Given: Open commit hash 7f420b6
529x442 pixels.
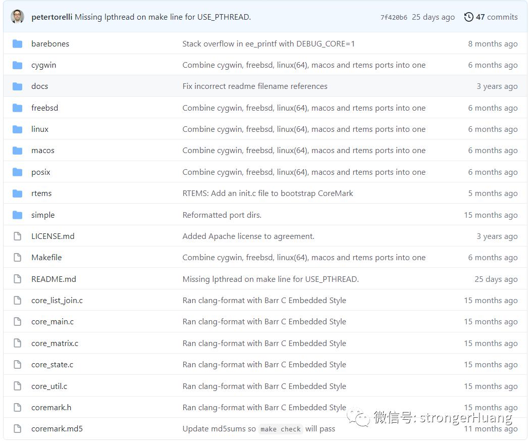Looking at the screenshot, I should pyautogui.click(x=394, y=17).
